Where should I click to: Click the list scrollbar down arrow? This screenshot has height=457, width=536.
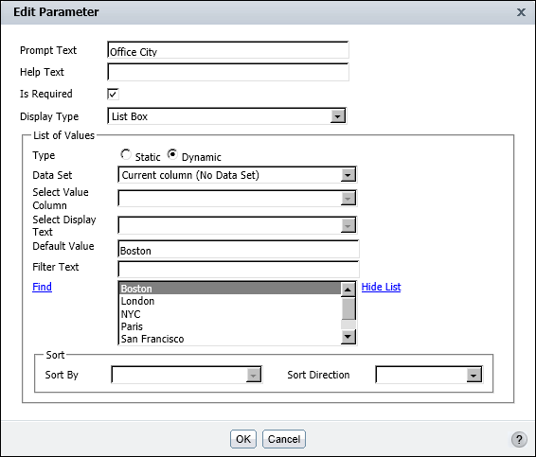(x=348, y=337)
